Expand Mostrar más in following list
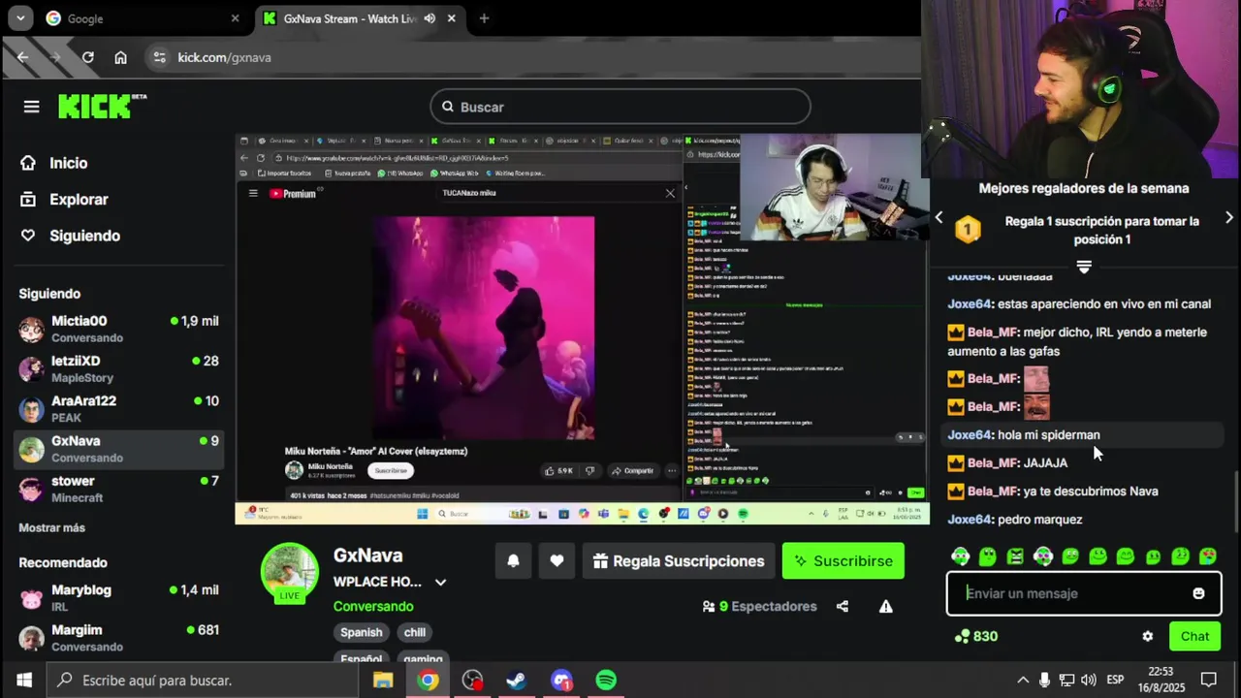The height and width of the screenshot is (698, 1241). (x=51, y=527)
